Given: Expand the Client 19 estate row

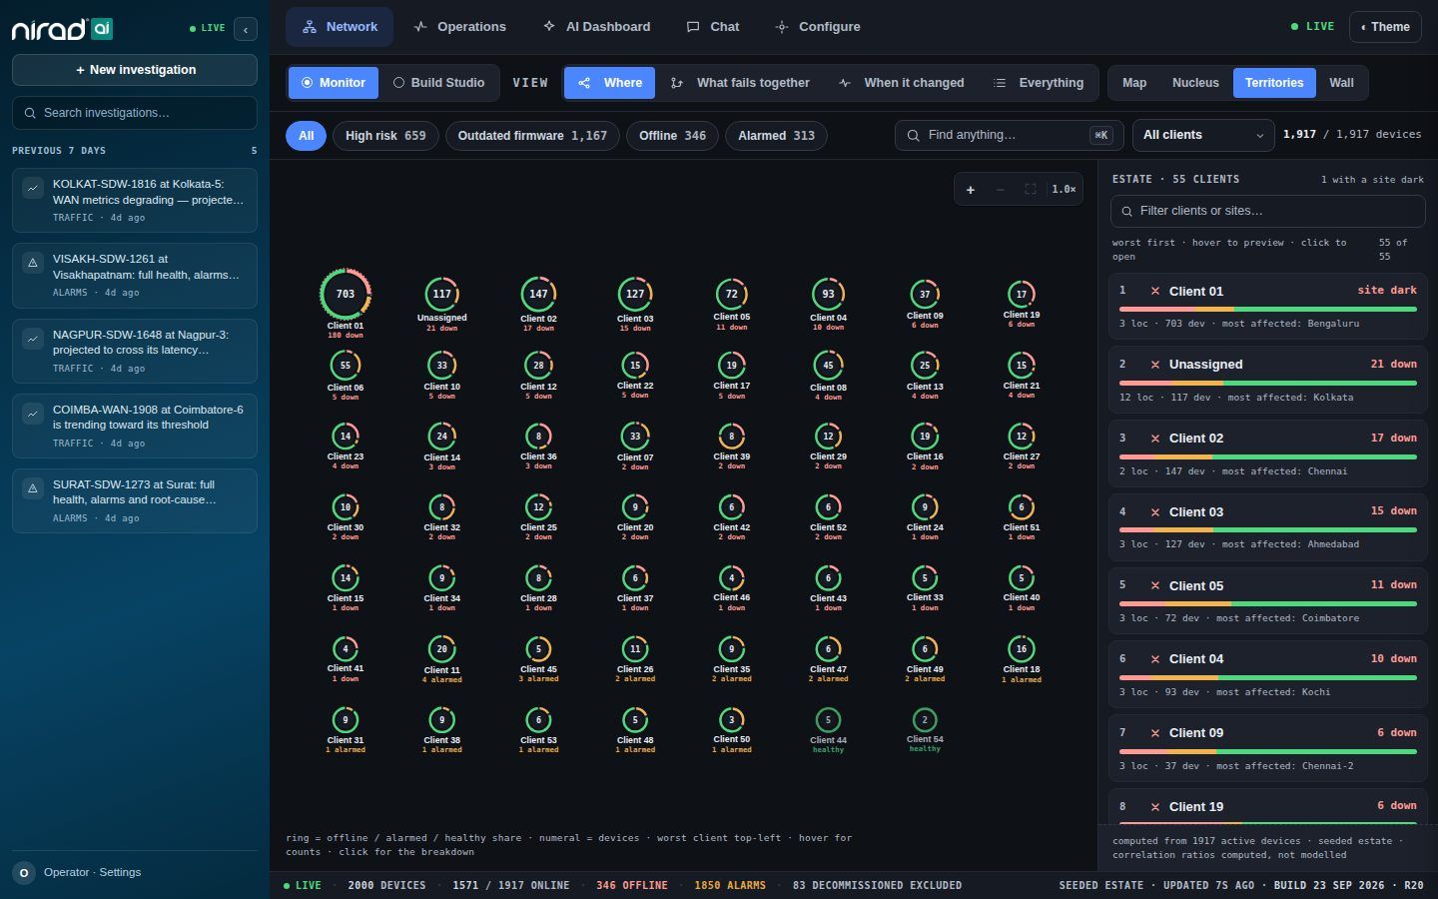Looking at the screenshot, I should [x=1267, y=807].
